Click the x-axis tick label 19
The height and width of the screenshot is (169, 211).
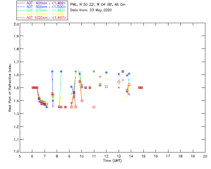click(x=193, y=156)
